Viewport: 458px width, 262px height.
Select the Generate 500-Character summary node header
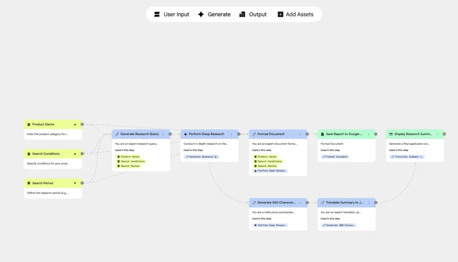(x=276, y=203)
